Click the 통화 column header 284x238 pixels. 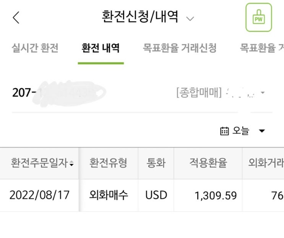point(156,164)
